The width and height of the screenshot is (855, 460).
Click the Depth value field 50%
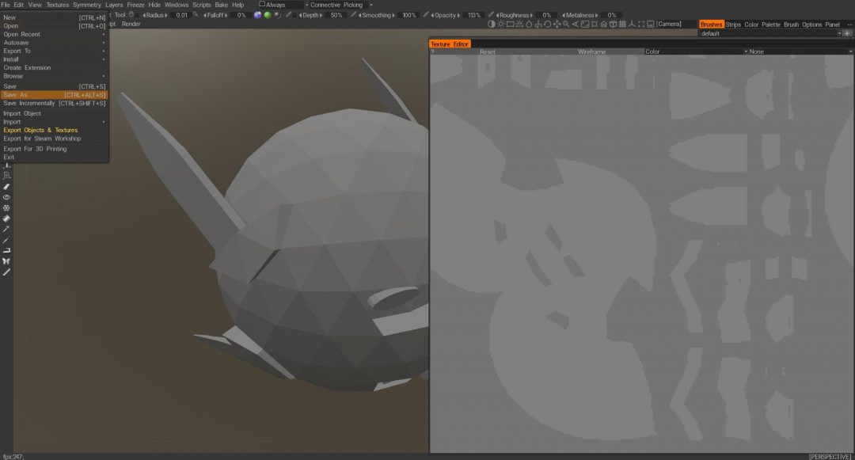pyautogui.click(x=336, y=15)
